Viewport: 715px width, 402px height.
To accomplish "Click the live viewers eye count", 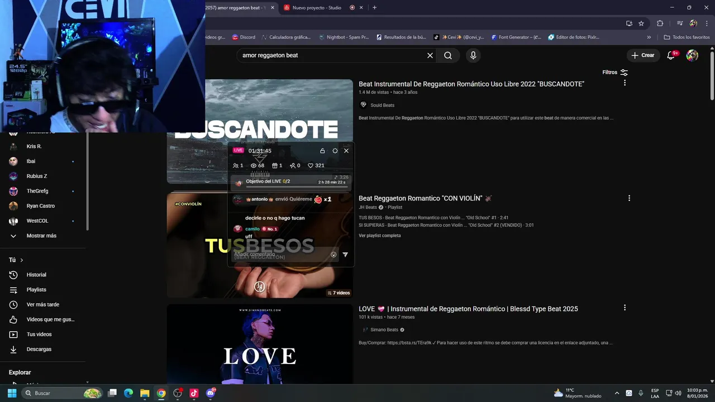I will click(258, 165).
